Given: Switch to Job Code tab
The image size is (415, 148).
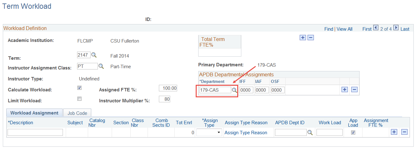Looking at the screenshot, I should click(77, 113).
